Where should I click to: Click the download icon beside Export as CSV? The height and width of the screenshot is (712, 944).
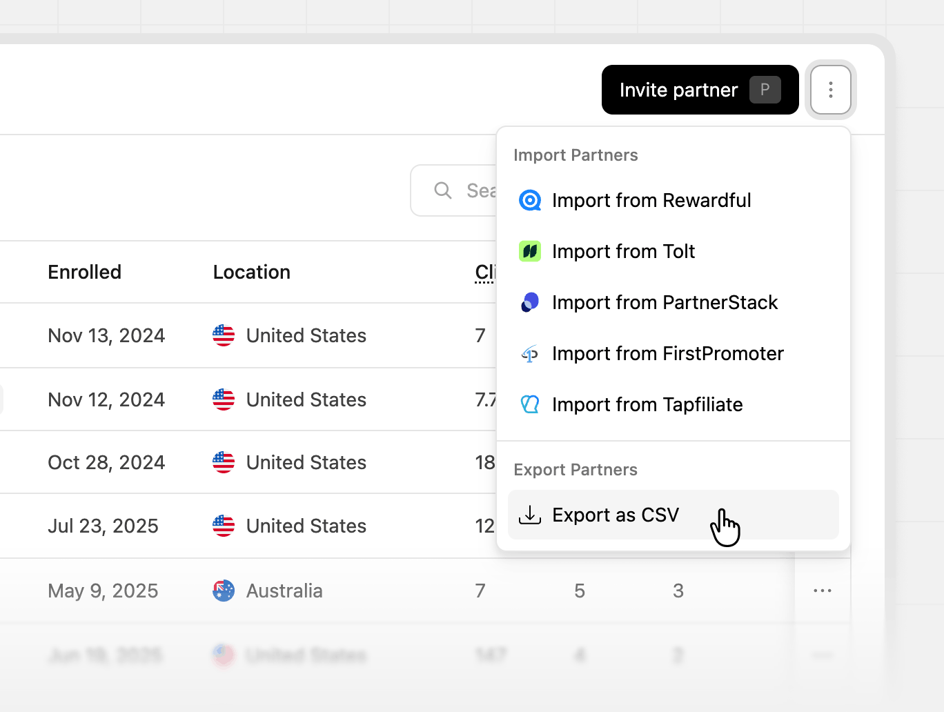530,515
